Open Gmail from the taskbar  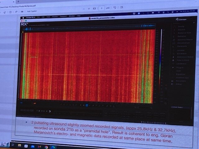tap(39, 147)
